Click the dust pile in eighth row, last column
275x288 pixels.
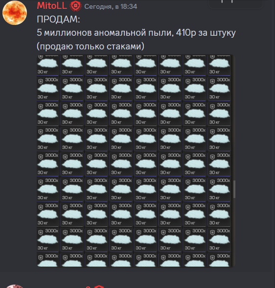[220, 240]
